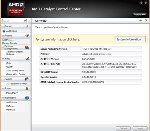The height and width of the screenshot is (131, 150).
Task: Collapse the Pinned section
Action: pos(3,26)
